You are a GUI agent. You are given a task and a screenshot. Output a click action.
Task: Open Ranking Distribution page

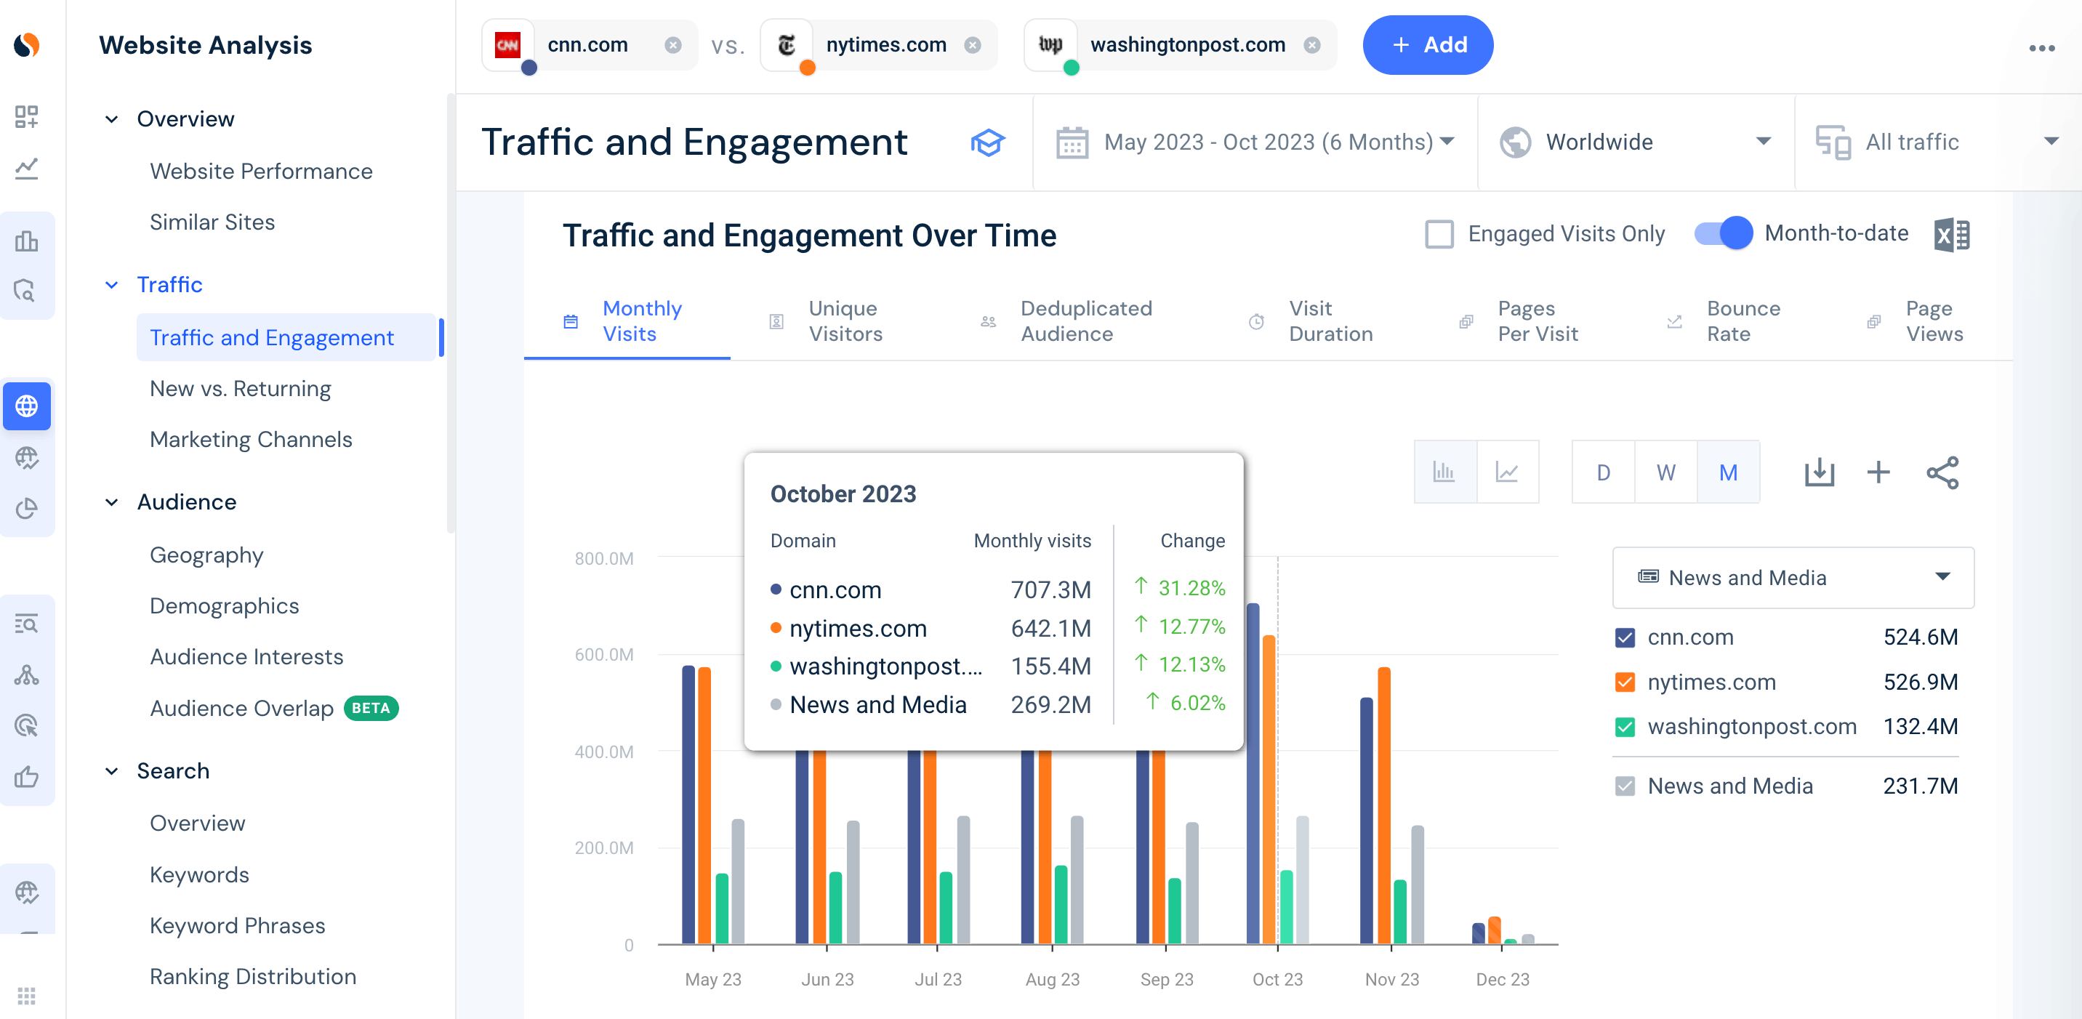click(253, 976)
